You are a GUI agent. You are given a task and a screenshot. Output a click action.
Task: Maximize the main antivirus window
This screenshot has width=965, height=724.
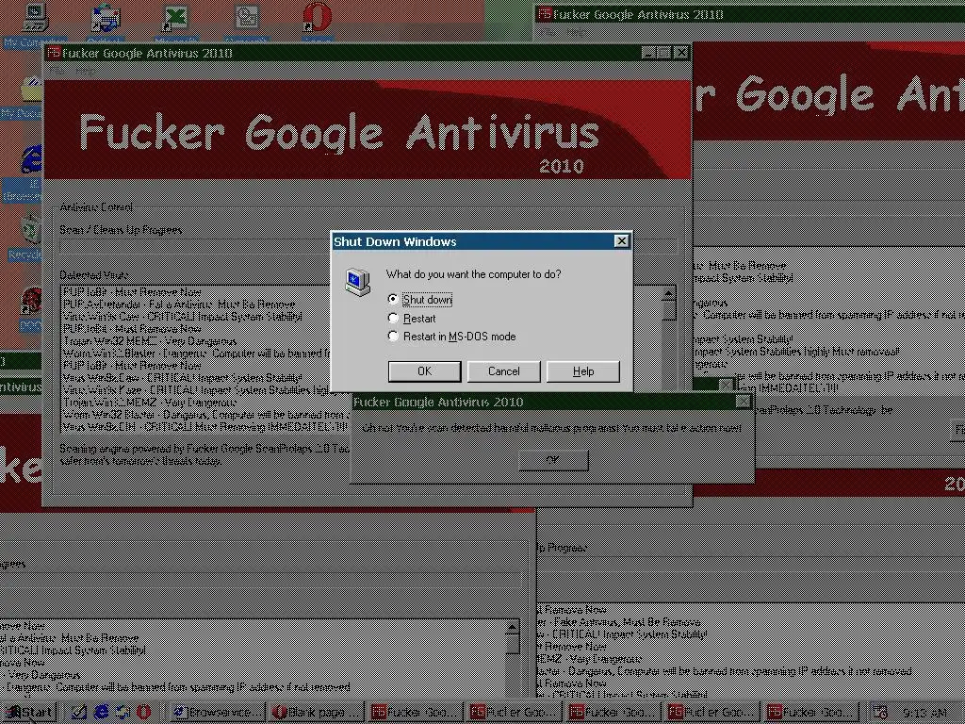tap(663, 53)
